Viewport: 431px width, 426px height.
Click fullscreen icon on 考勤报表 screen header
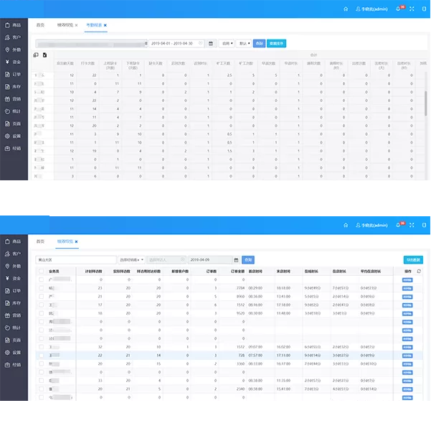412,9
